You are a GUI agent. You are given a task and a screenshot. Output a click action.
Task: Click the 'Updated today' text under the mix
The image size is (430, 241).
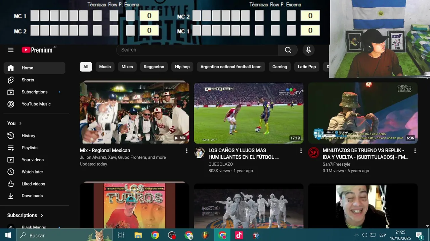click(x=93, y=164)
